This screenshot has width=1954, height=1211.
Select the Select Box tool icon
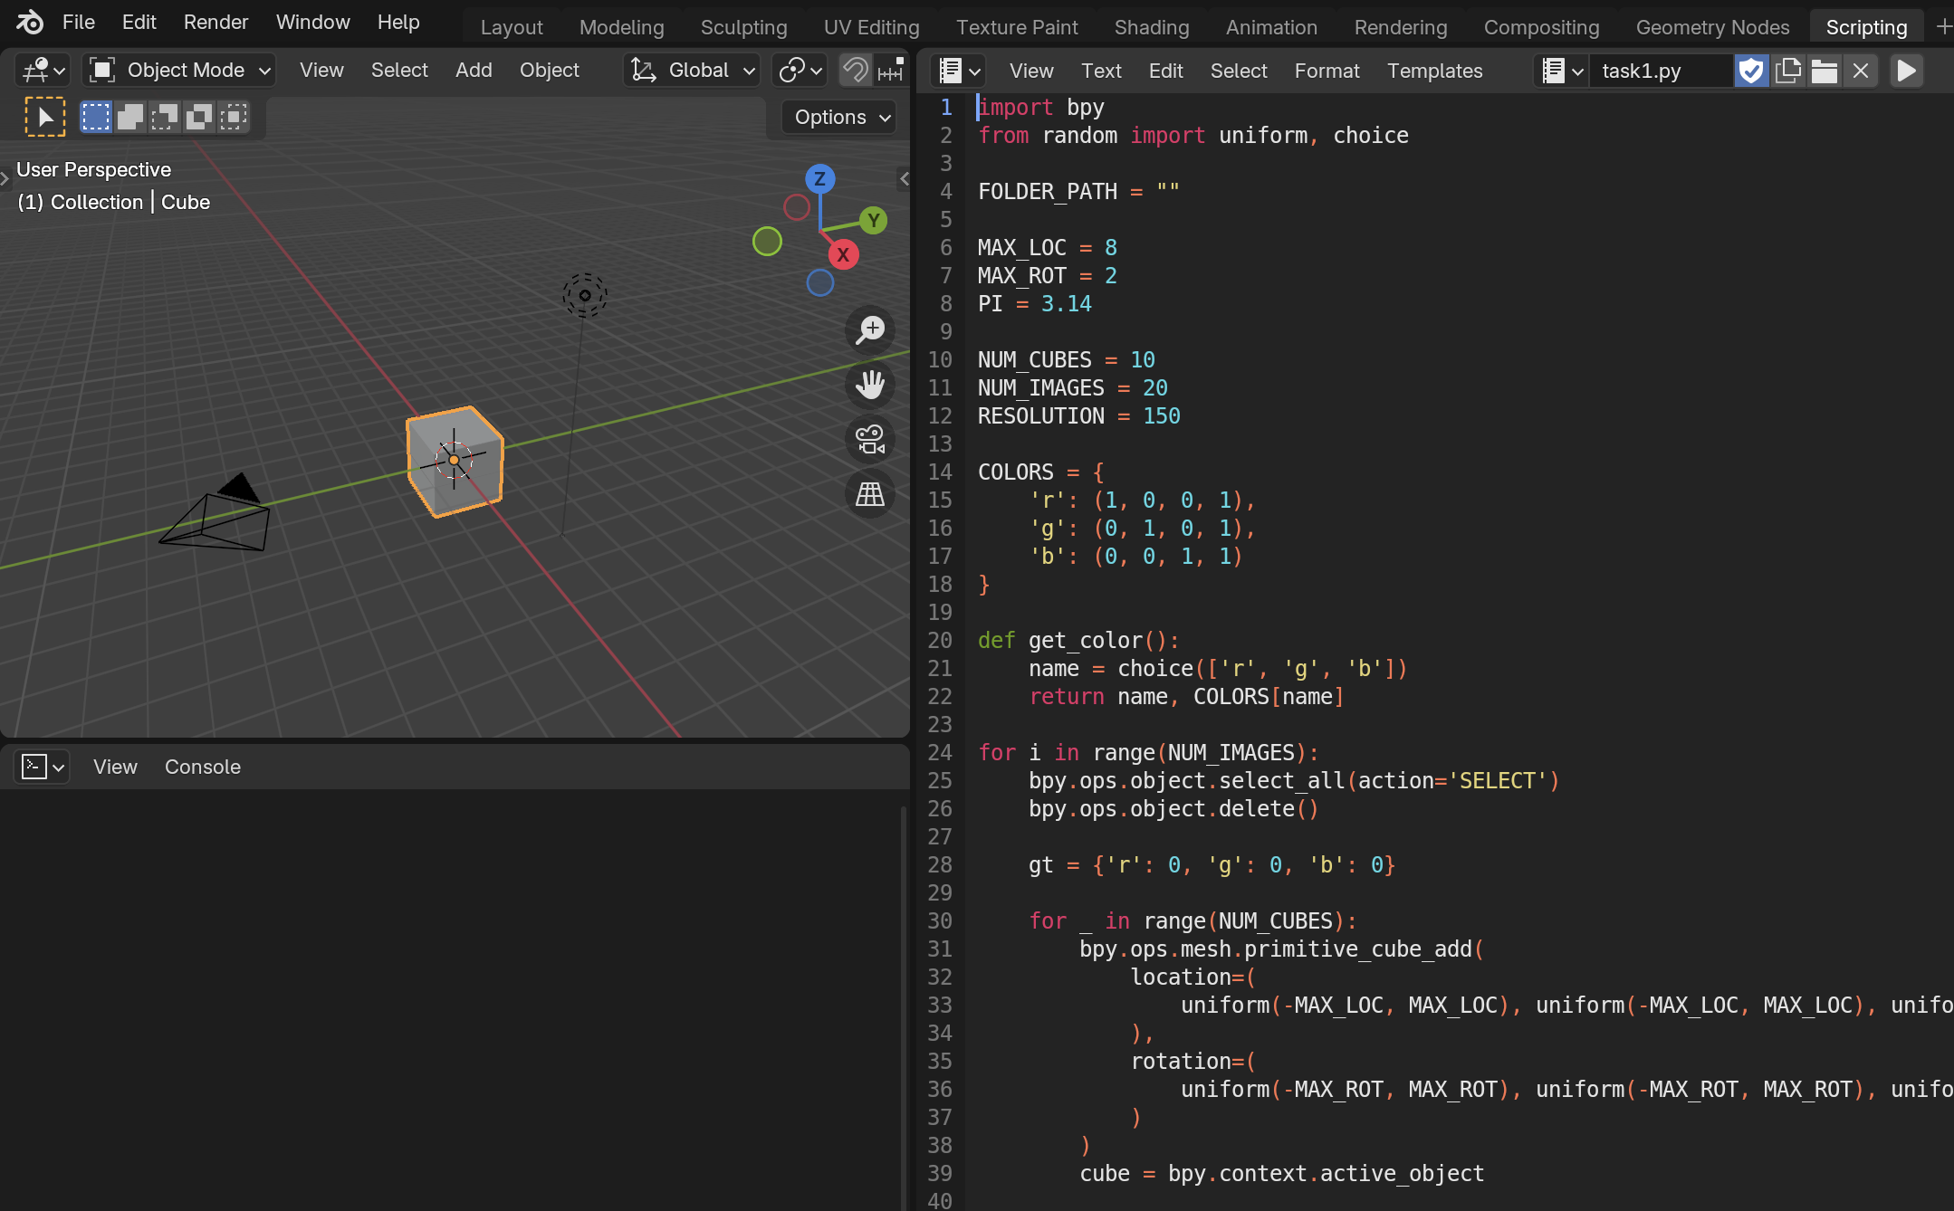(x=44, y=117)
